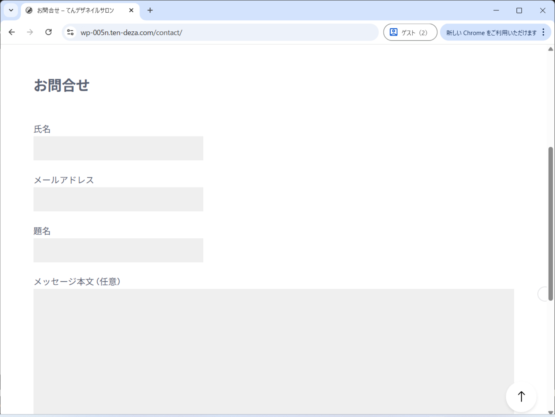Select the お問合せ browser tab

[76, 11]
